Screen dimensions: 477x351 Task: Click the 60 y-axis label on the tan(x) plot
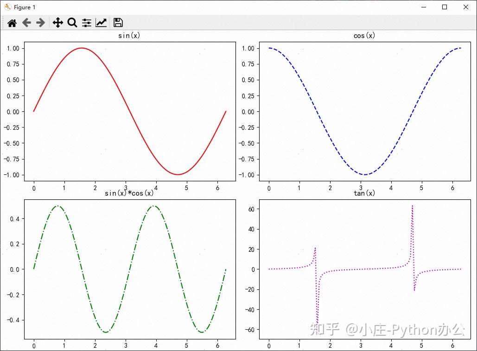pyautogui.click(x=251, y=209)
